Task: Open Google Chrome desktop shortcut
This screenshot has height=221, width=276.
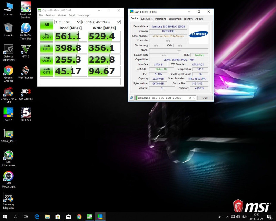Action: [x=8, y=74]
